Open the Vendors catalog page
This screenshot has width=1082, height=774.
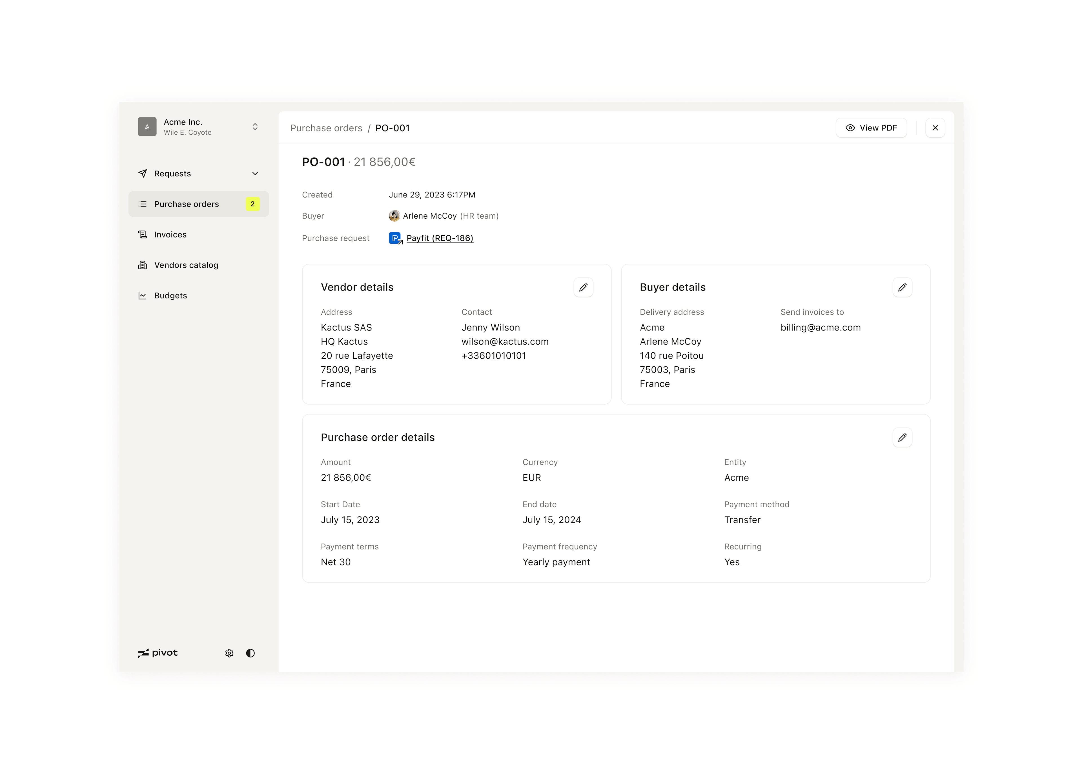[186, 265]
